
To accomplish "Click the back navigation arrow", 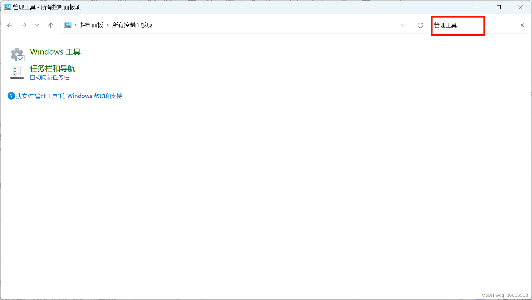I will click(10, 25).
